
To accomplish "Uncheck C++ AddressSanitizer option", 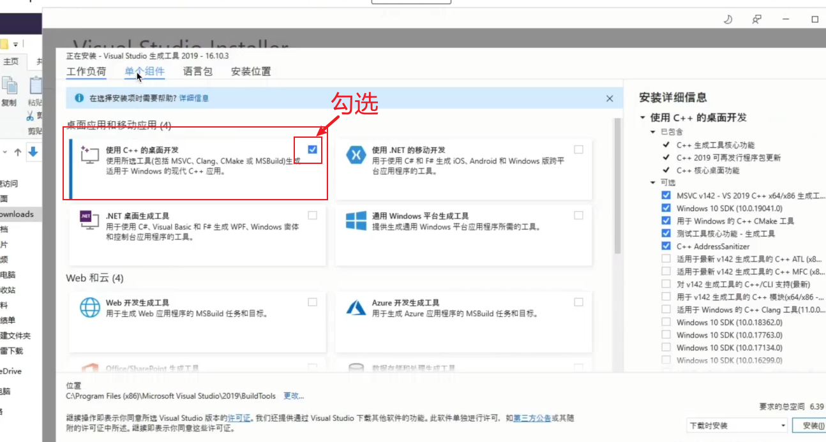I will click(x=666, y=246).
